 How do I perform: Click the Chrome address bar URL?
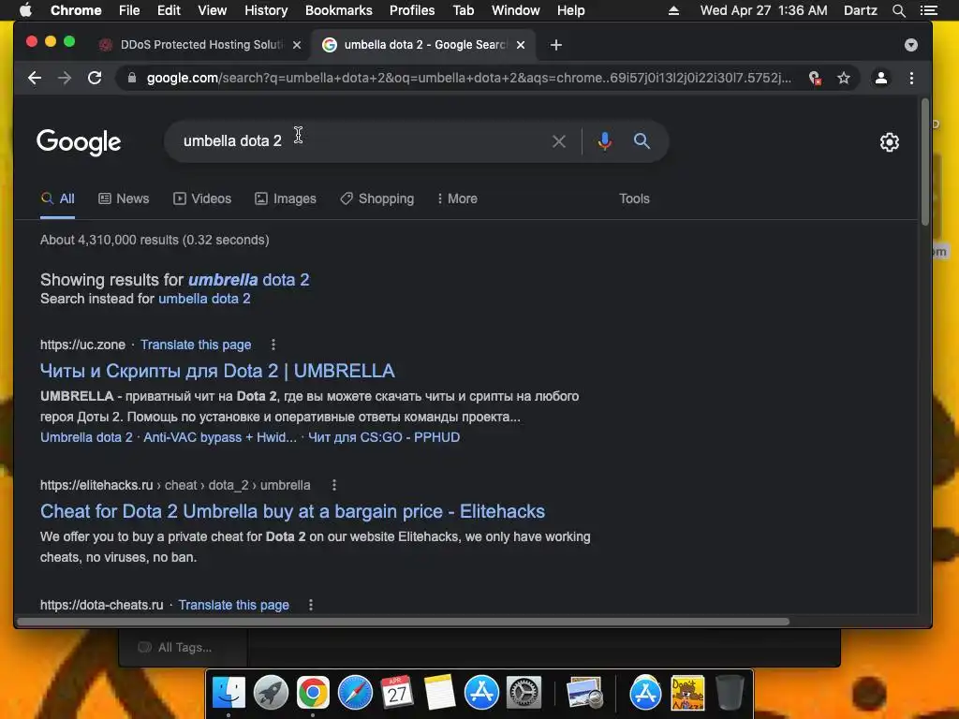pyautogui.click(x=468, y=78)
